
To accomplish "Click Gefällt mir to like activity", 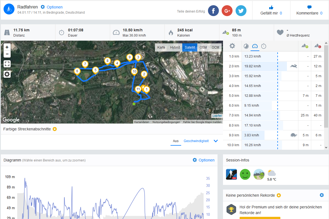I will (x=271, y=10).
